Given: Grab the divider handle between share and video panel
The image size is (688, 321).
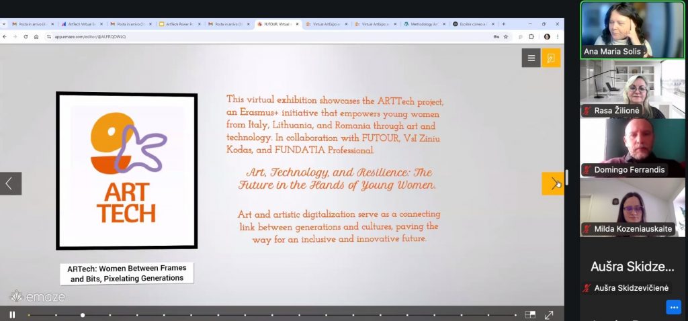Looking at the screenshot, I should pyautogui.click(x=567, y=177).
